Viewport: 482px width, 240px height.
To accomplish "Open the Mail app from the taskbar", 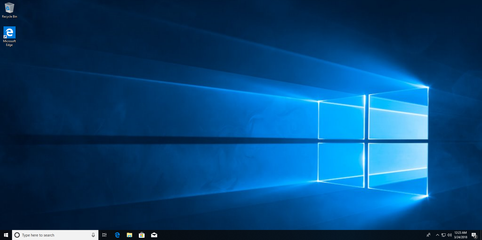I will 154,235.
